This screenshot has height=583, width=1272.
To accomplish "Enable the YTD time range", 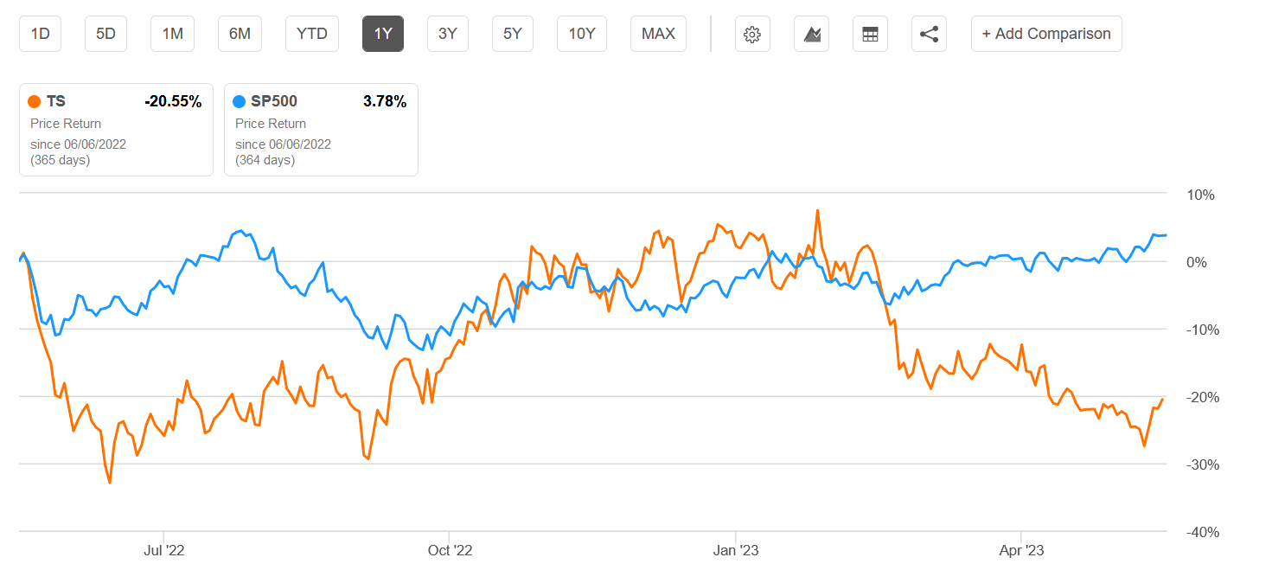I will pos(311,34).
